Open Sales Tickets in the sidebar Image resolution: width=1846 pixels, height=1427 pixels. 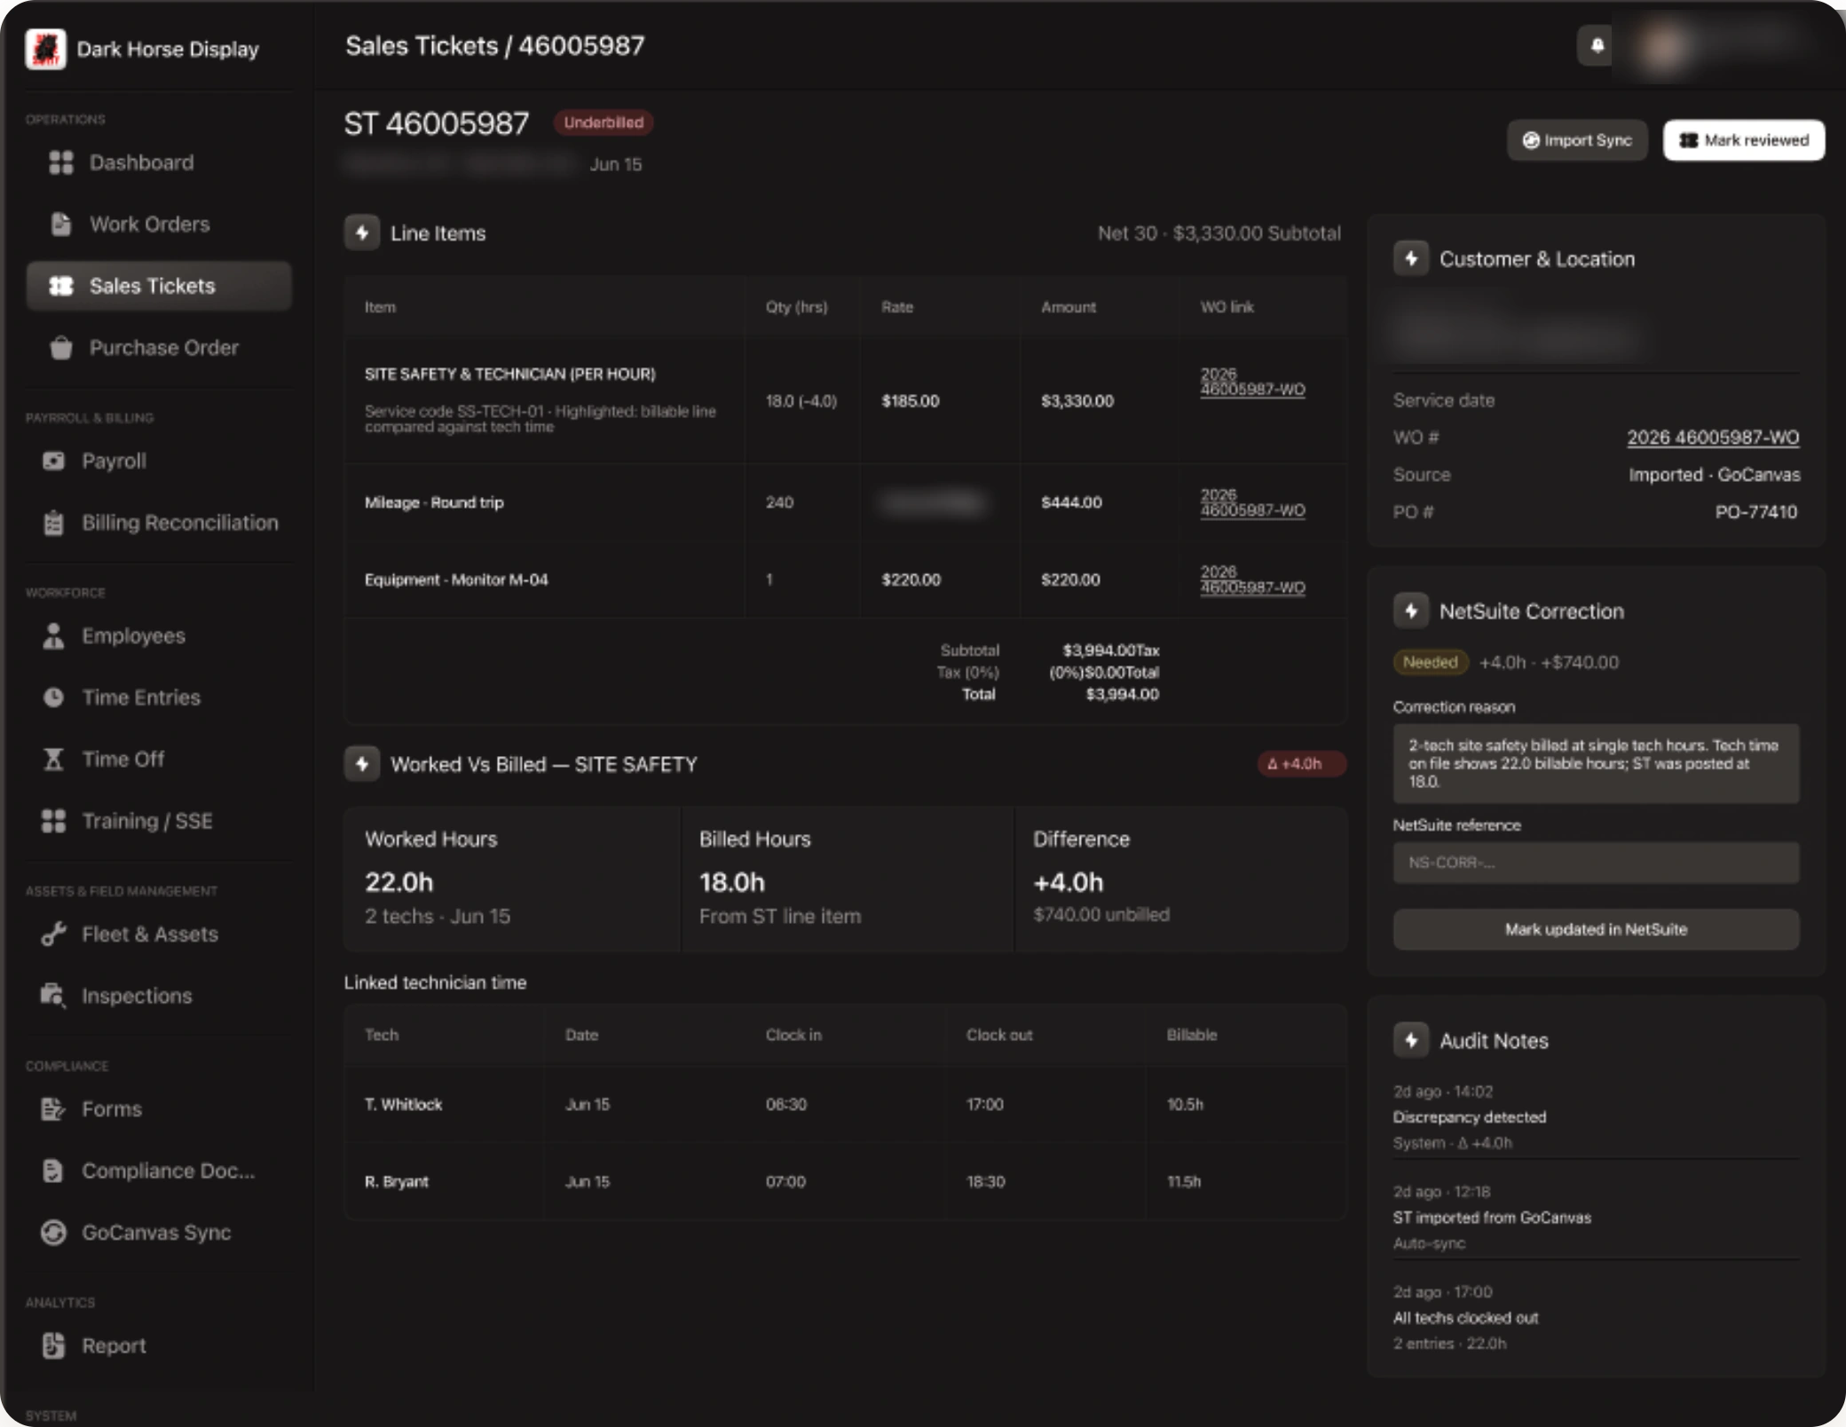pos(159,286)
